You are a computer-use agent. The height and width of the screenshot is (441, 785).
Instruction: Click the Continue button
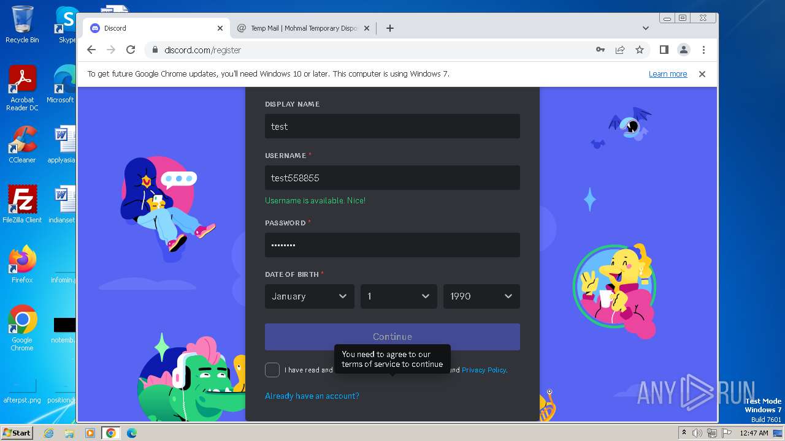coord(392,337)
